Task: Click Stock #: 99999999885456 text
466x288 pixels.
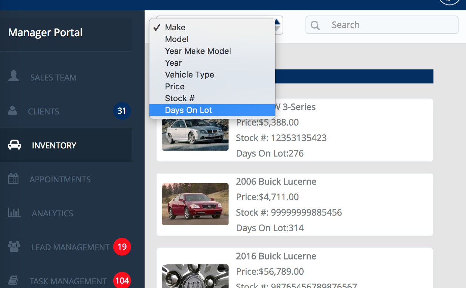Action: pos(289,213)
